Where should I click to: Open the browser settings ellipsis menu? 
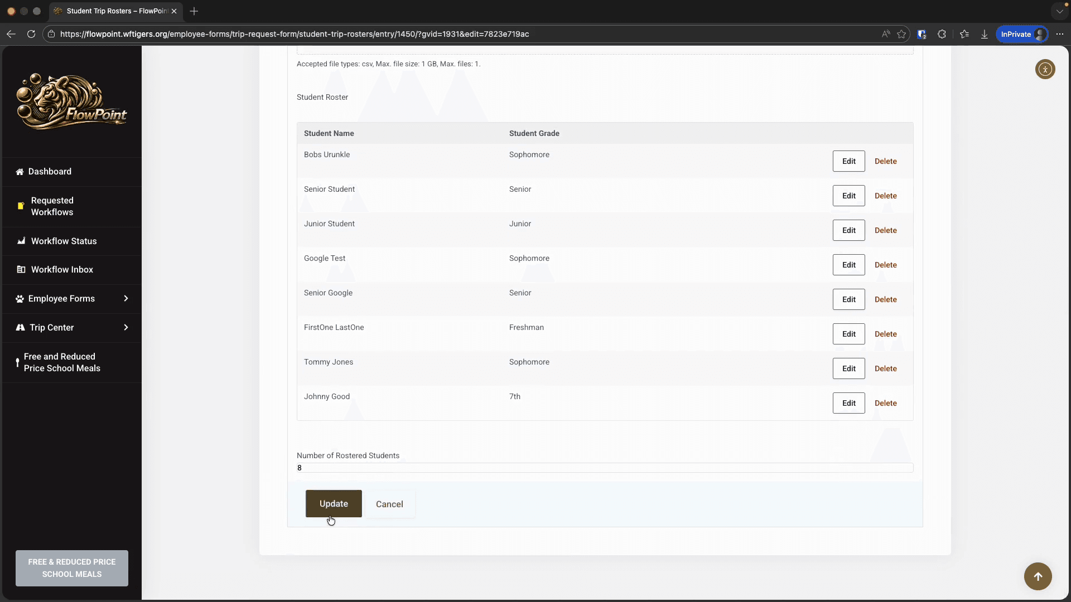[1060, 34]
